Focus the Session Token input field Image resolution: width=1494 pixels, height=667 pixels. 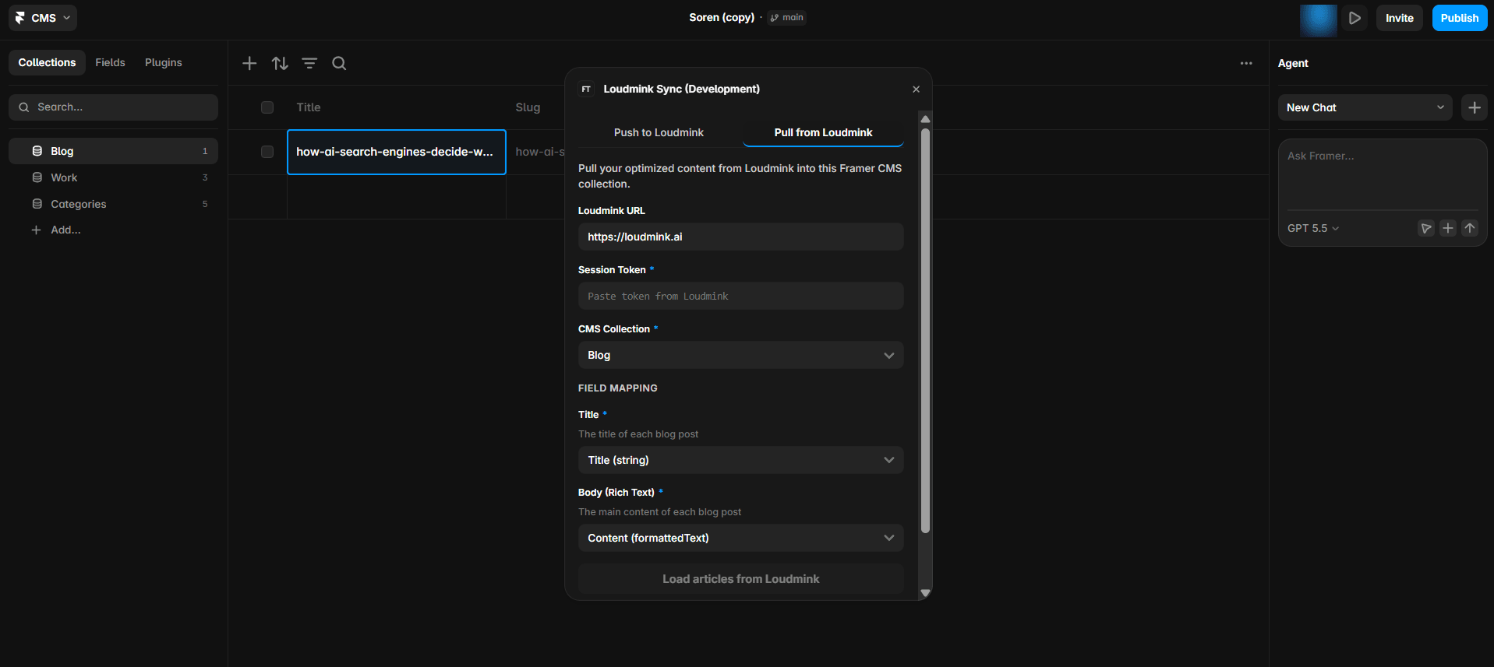tap(740, 296)
